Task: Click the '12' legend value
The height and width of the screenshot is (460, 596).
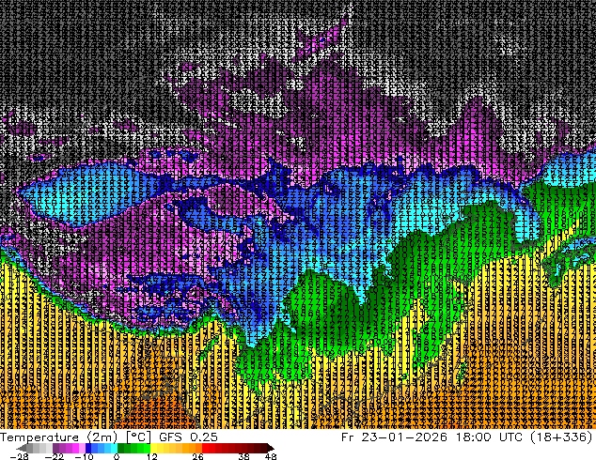Action: click(x=152, y=456)
